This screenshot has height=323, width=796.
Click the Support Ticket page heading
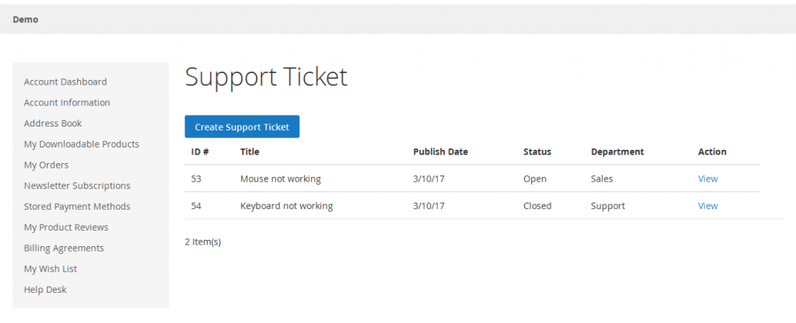tap(266, 78)
